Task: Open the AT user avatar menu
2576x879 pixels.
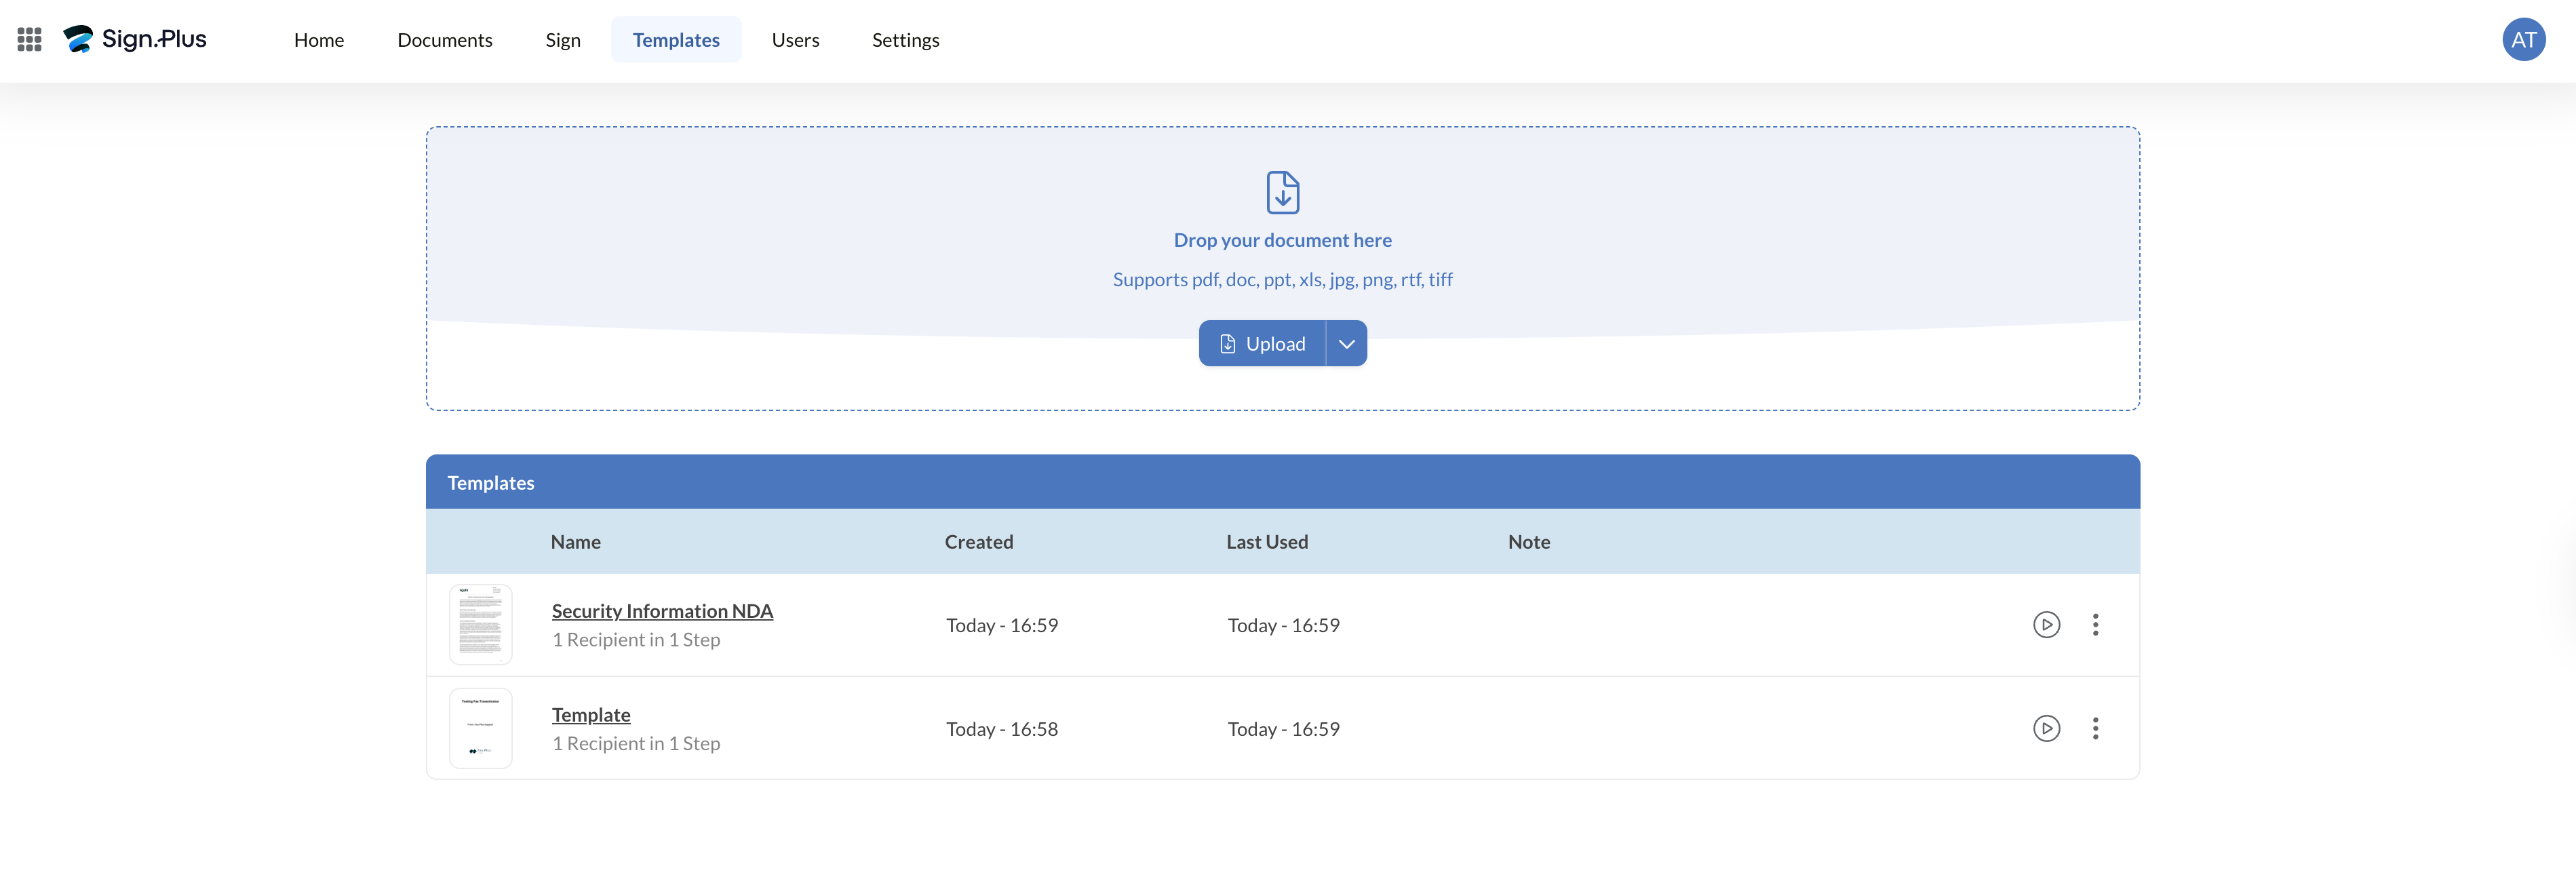Action: [x=2523, y=39]
